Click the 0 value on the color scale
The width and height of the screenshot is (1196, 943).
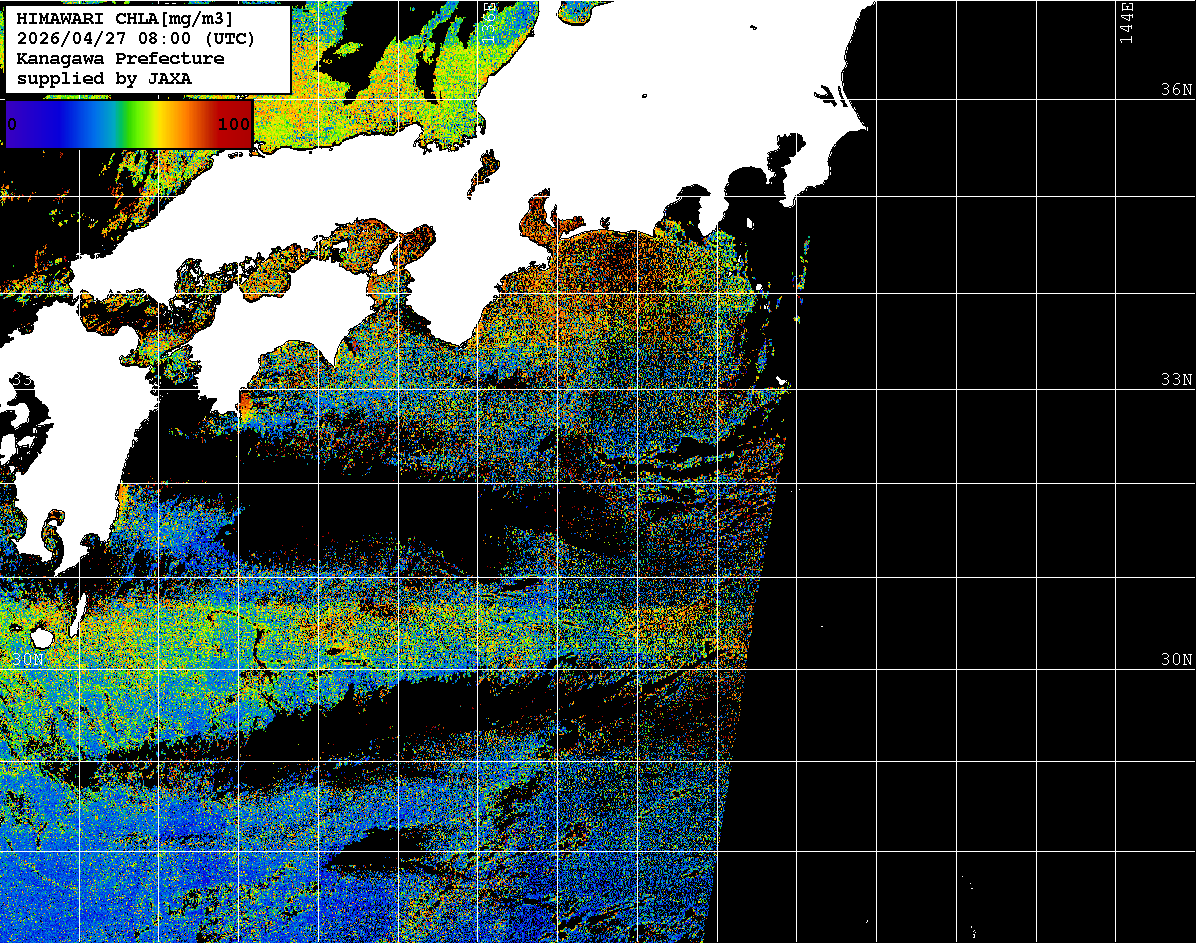tap(12, 124)
